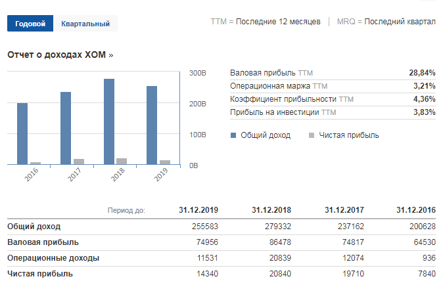Click the 2018 gray net income bar

122,161
